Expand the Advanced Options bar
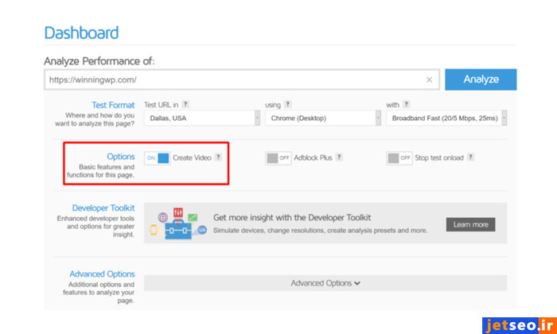Screen dimensions: 557x334 tap(325, 283)
